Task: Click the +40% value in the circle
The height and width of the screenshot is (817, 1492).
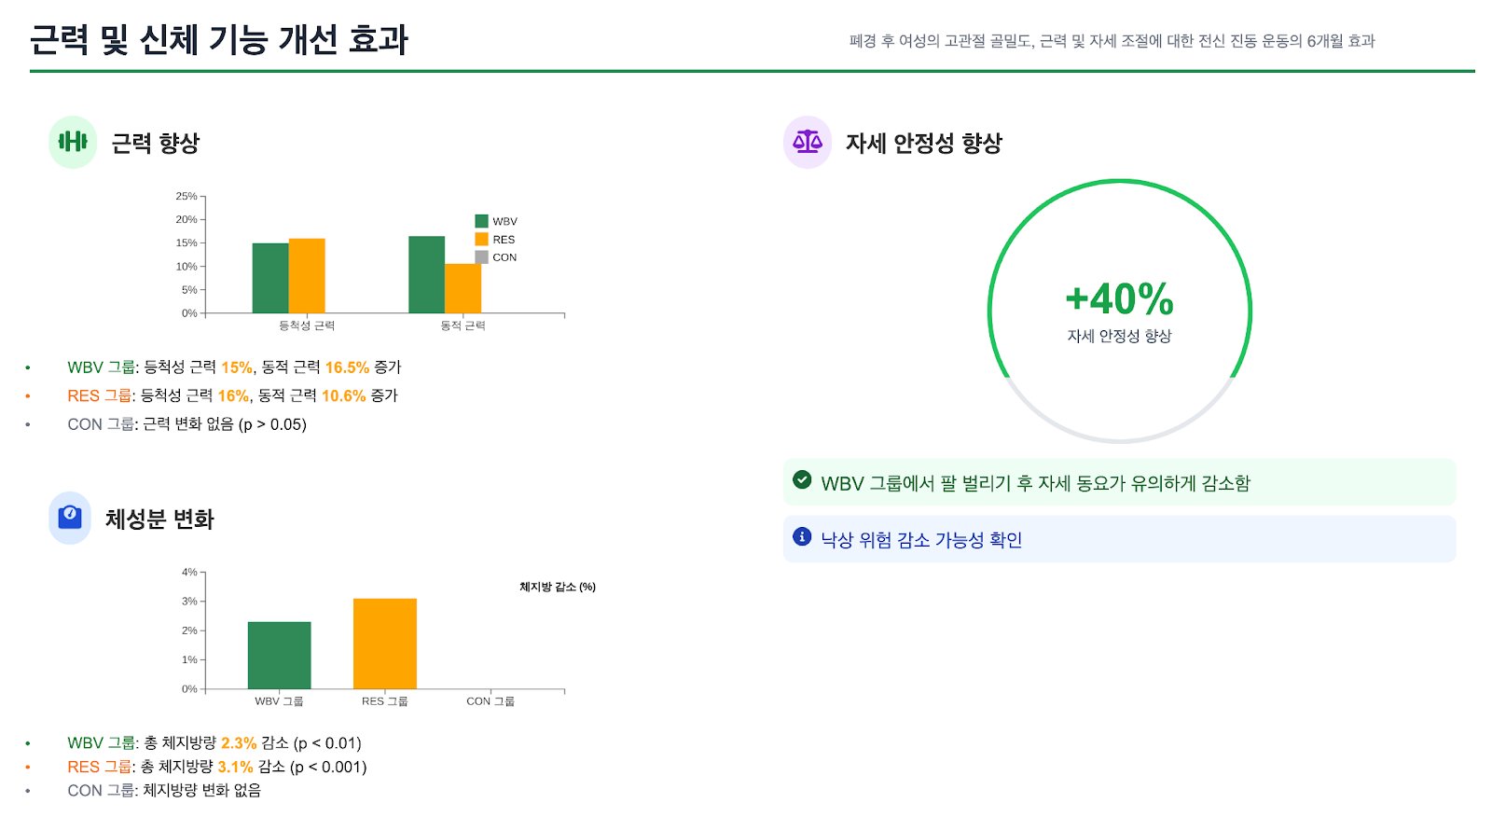Action: (x=1119, y=299)
